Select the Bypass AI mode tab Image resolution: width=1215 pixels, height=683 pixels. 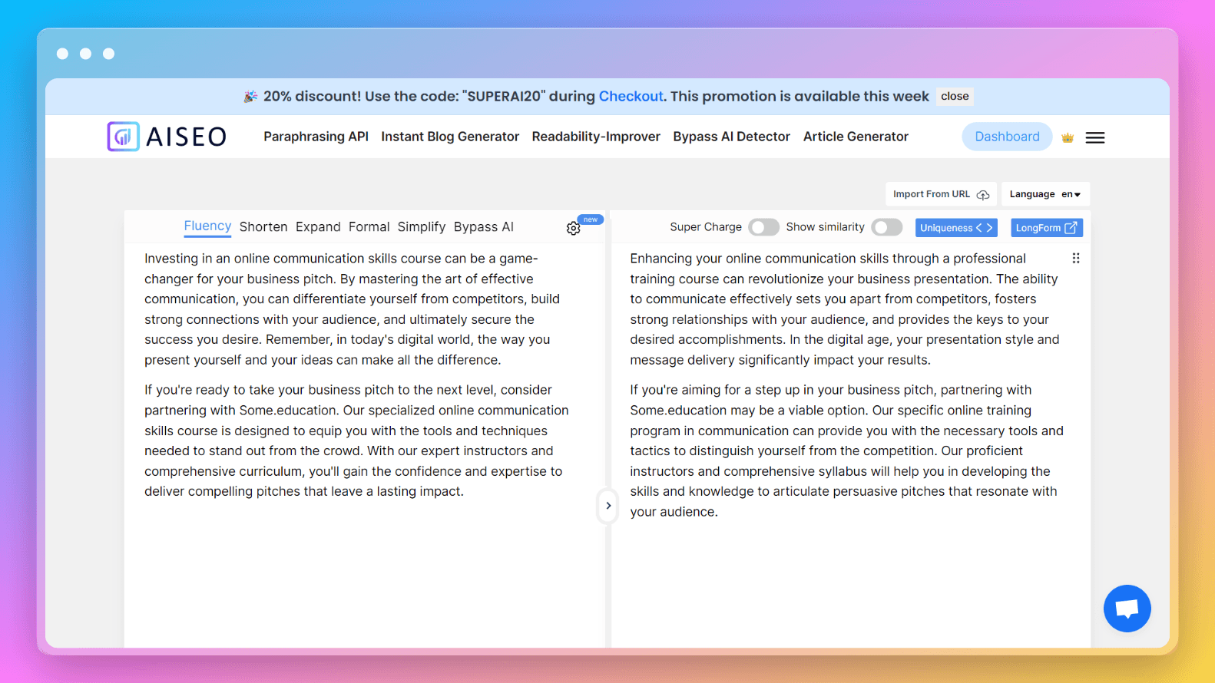pyautogui.click(x=483, y=227)
